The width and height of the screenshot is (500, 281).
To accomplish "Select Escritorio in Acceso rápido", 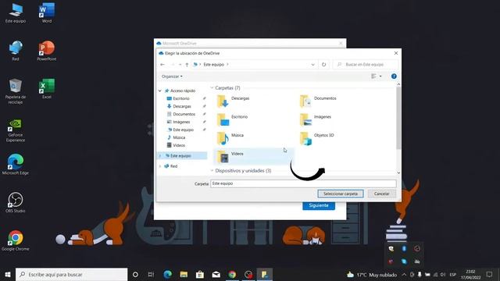I will tap(181, 98).
